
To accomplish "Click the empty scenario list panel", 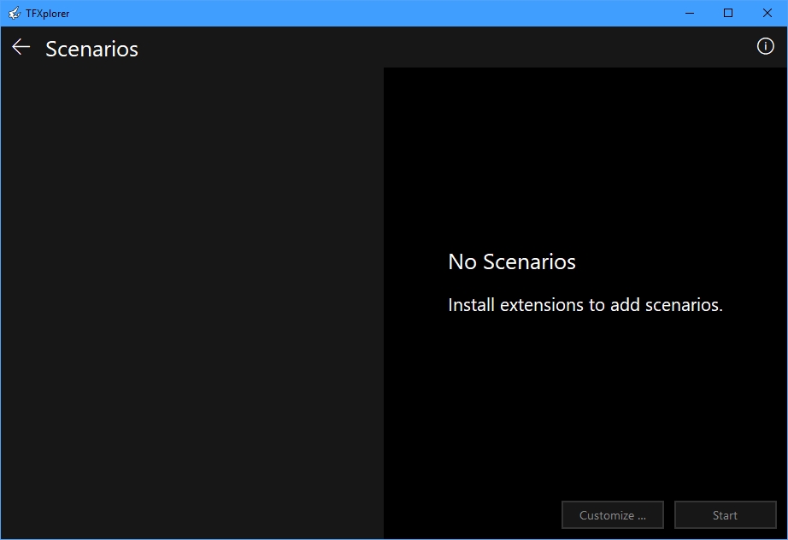I will [x=192, y=299].
